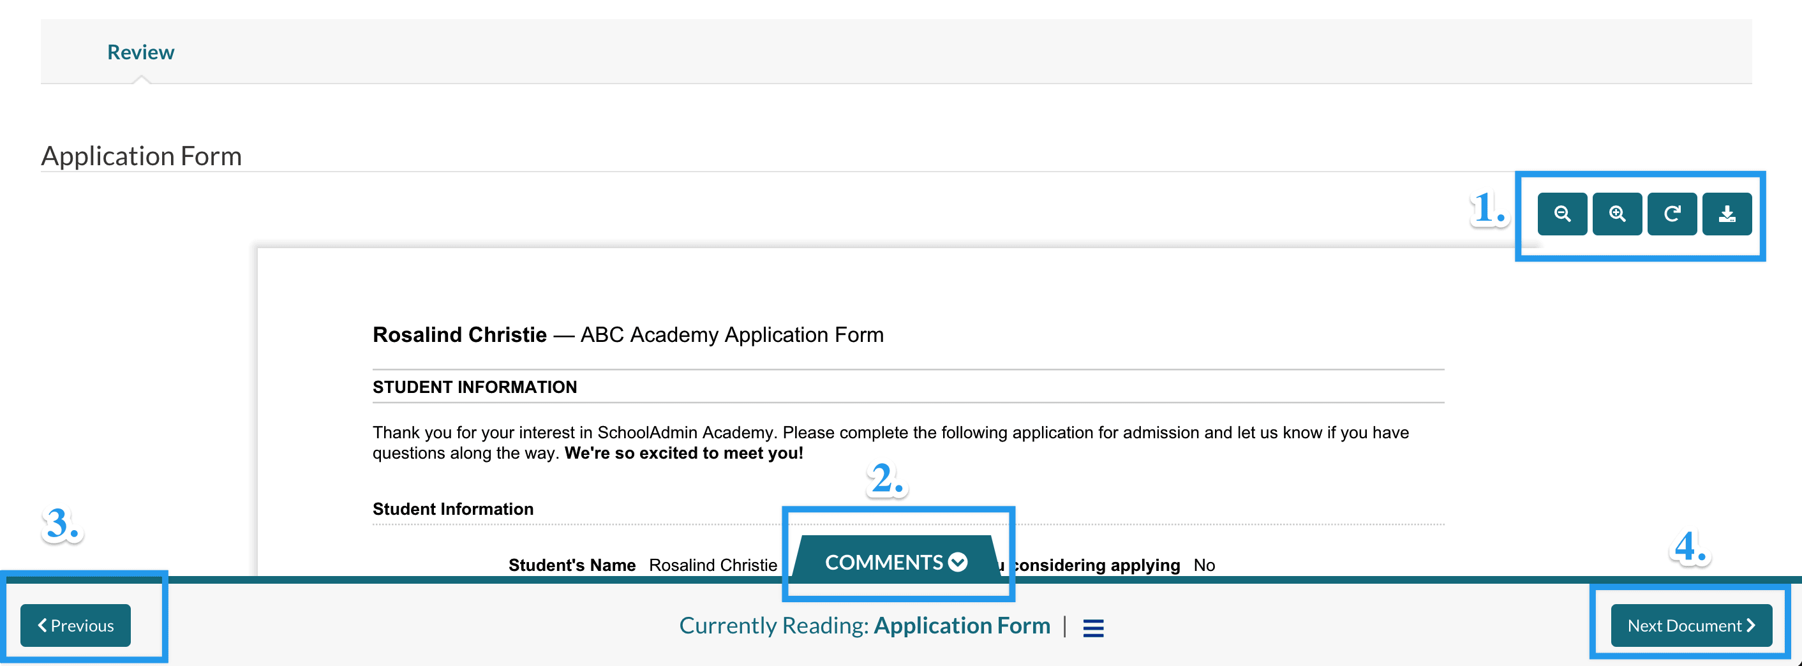Viewport: 1802px width, 666px height.
Task: Click the STUDENT INFORMATION section header
Action: click(474, 387)
